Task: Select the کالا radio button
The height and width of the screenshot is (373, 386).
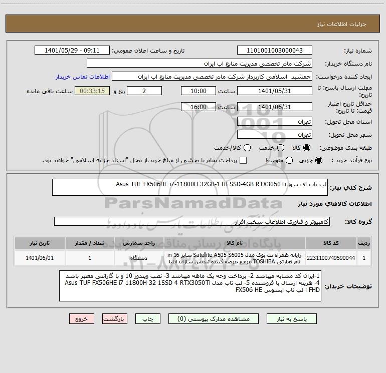Action: [307, 148]
